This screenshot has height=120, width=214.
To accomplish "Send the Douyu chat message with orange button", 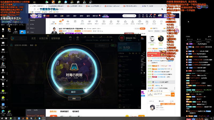I will pyautogui.click(x=173, y=94).
